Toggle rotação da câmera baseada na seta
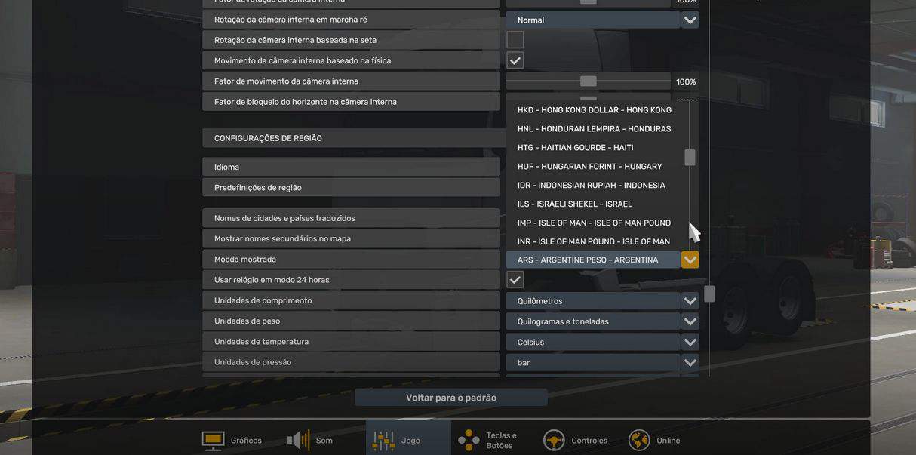Viewport: 916px width, 455px height. coord(515,40)
